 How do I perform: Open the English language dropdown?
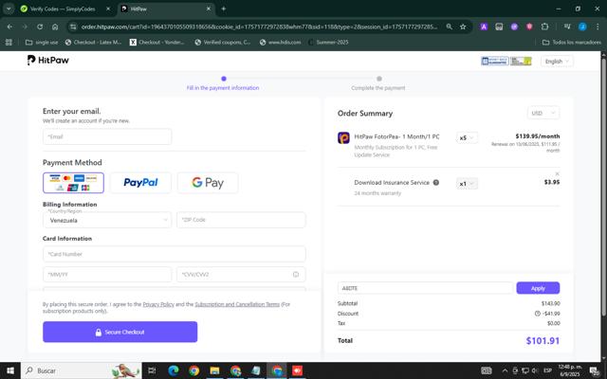[557, 61]
